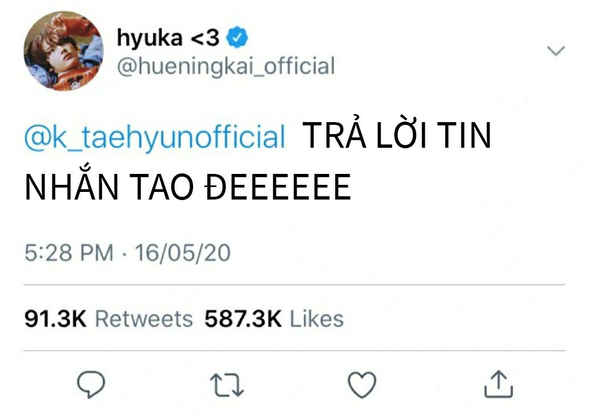Image resolution: width=589 pixels, height=416 pixels.
Task: Retweet this tweet using the arrows icon
Action: (x=226, y=385)
